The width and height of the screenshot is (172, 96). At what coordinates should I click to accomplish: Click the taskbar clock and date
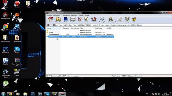(x=166, y=94)
